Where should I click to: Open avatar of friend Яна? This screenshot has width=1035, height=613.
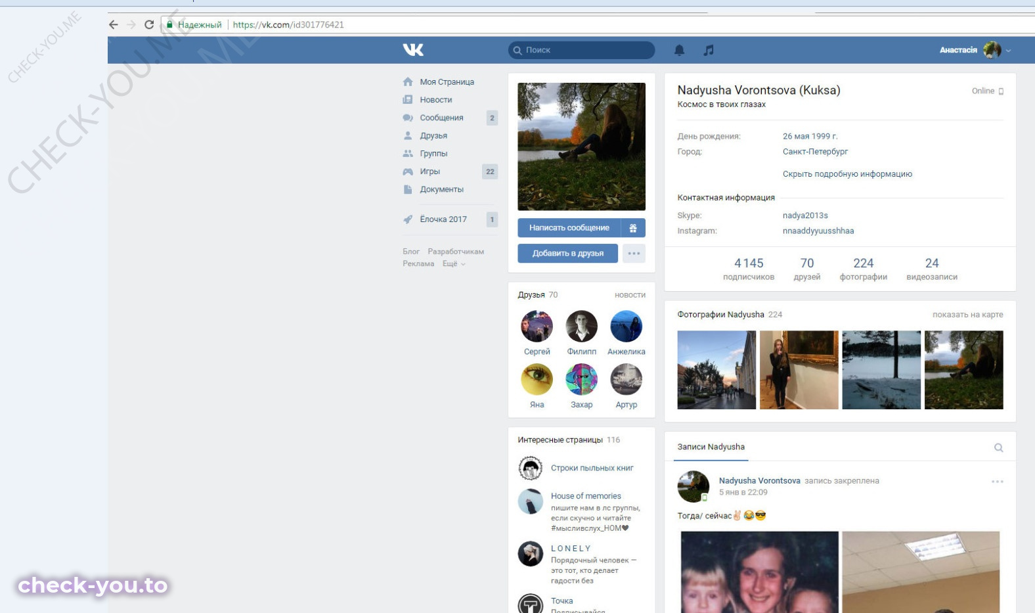(x=537, y=380)
